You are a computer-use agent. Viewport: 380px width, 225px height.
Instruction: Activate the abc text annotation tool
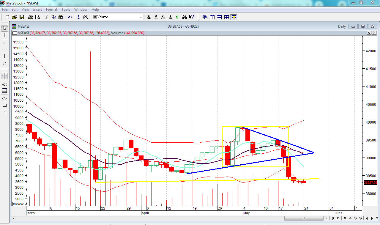4,84
